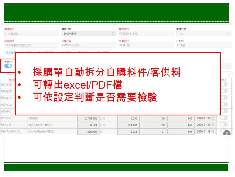Click the 單據日期 field showing 2020-02-18
The image size is (235, 177).
click(89, 33)
